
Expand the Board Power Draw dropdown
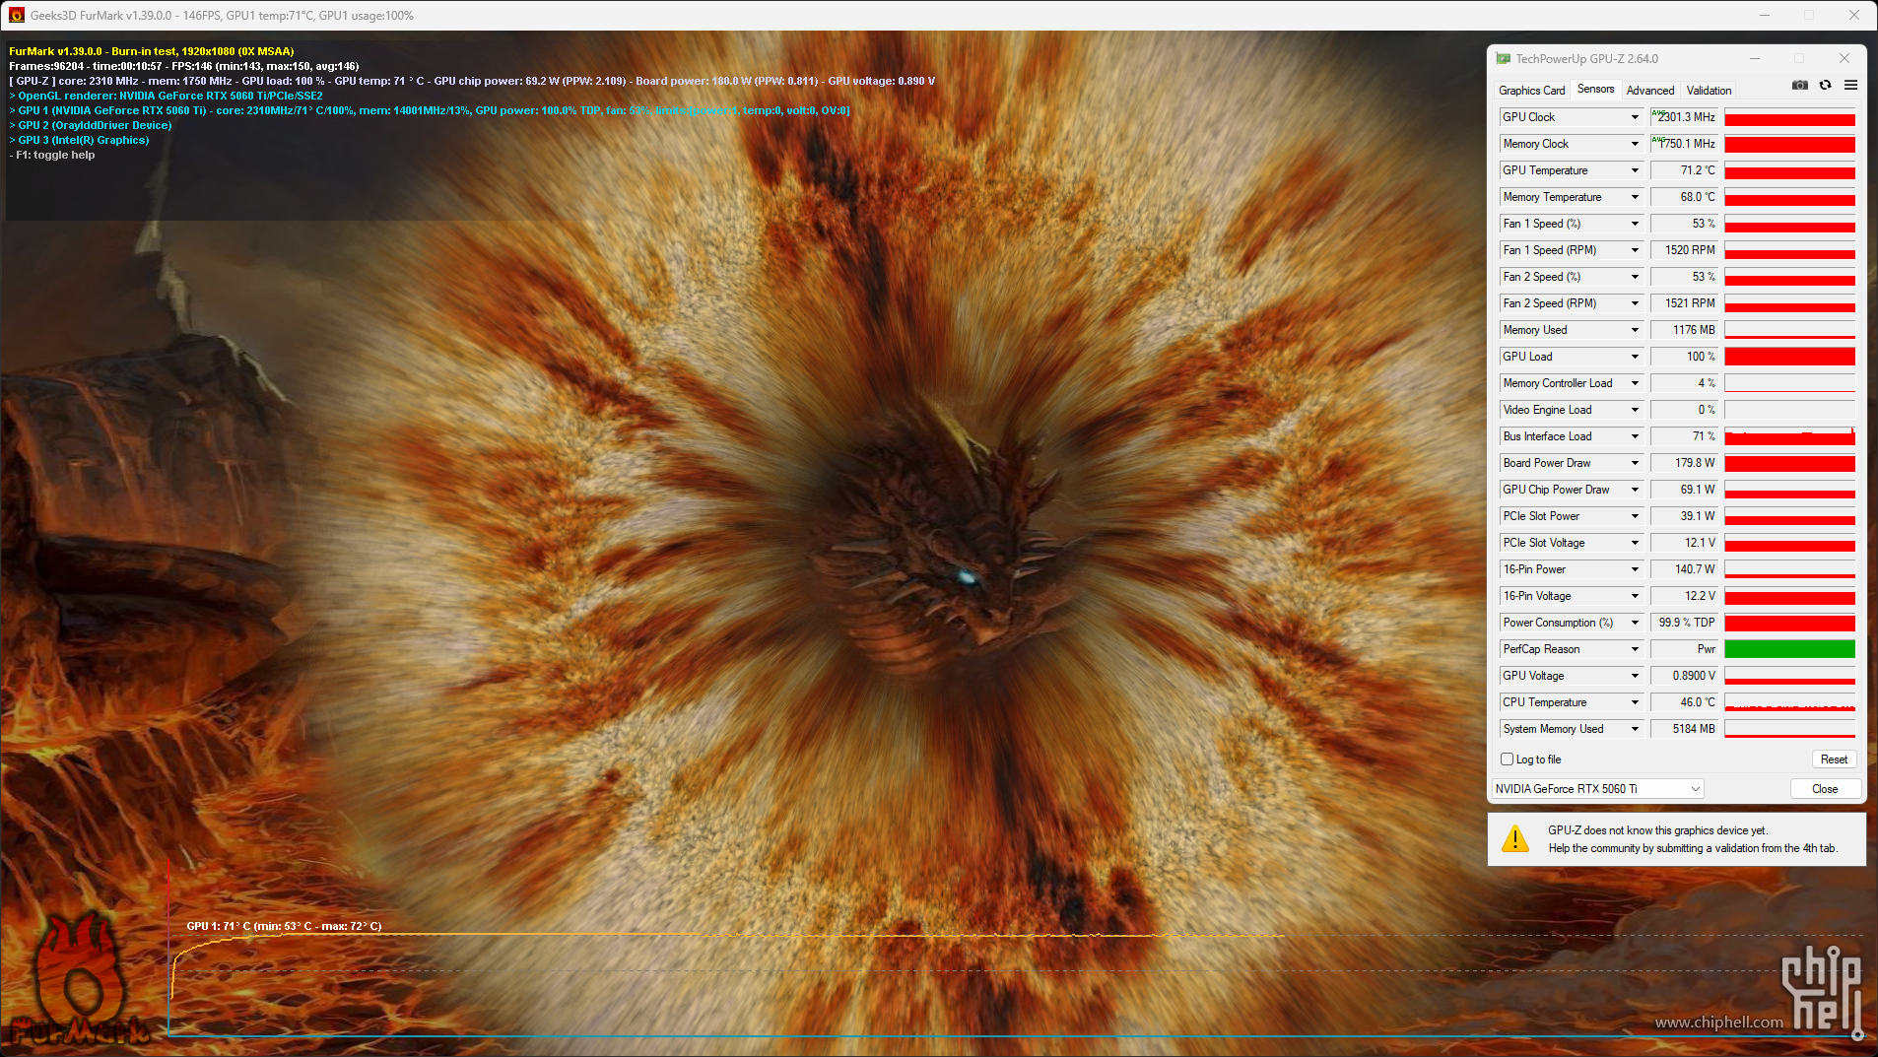[x=1635, y=463]
